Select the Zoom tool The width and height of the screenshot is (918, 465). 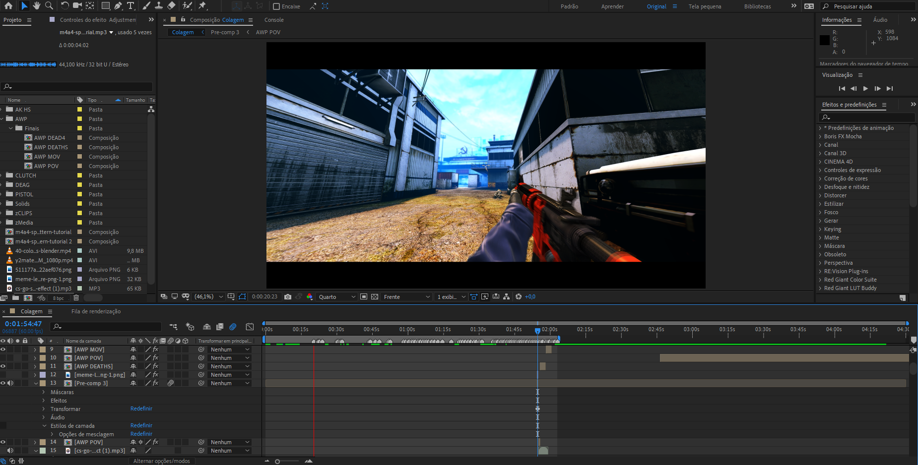pyautogui.click(x=50, y=6)
